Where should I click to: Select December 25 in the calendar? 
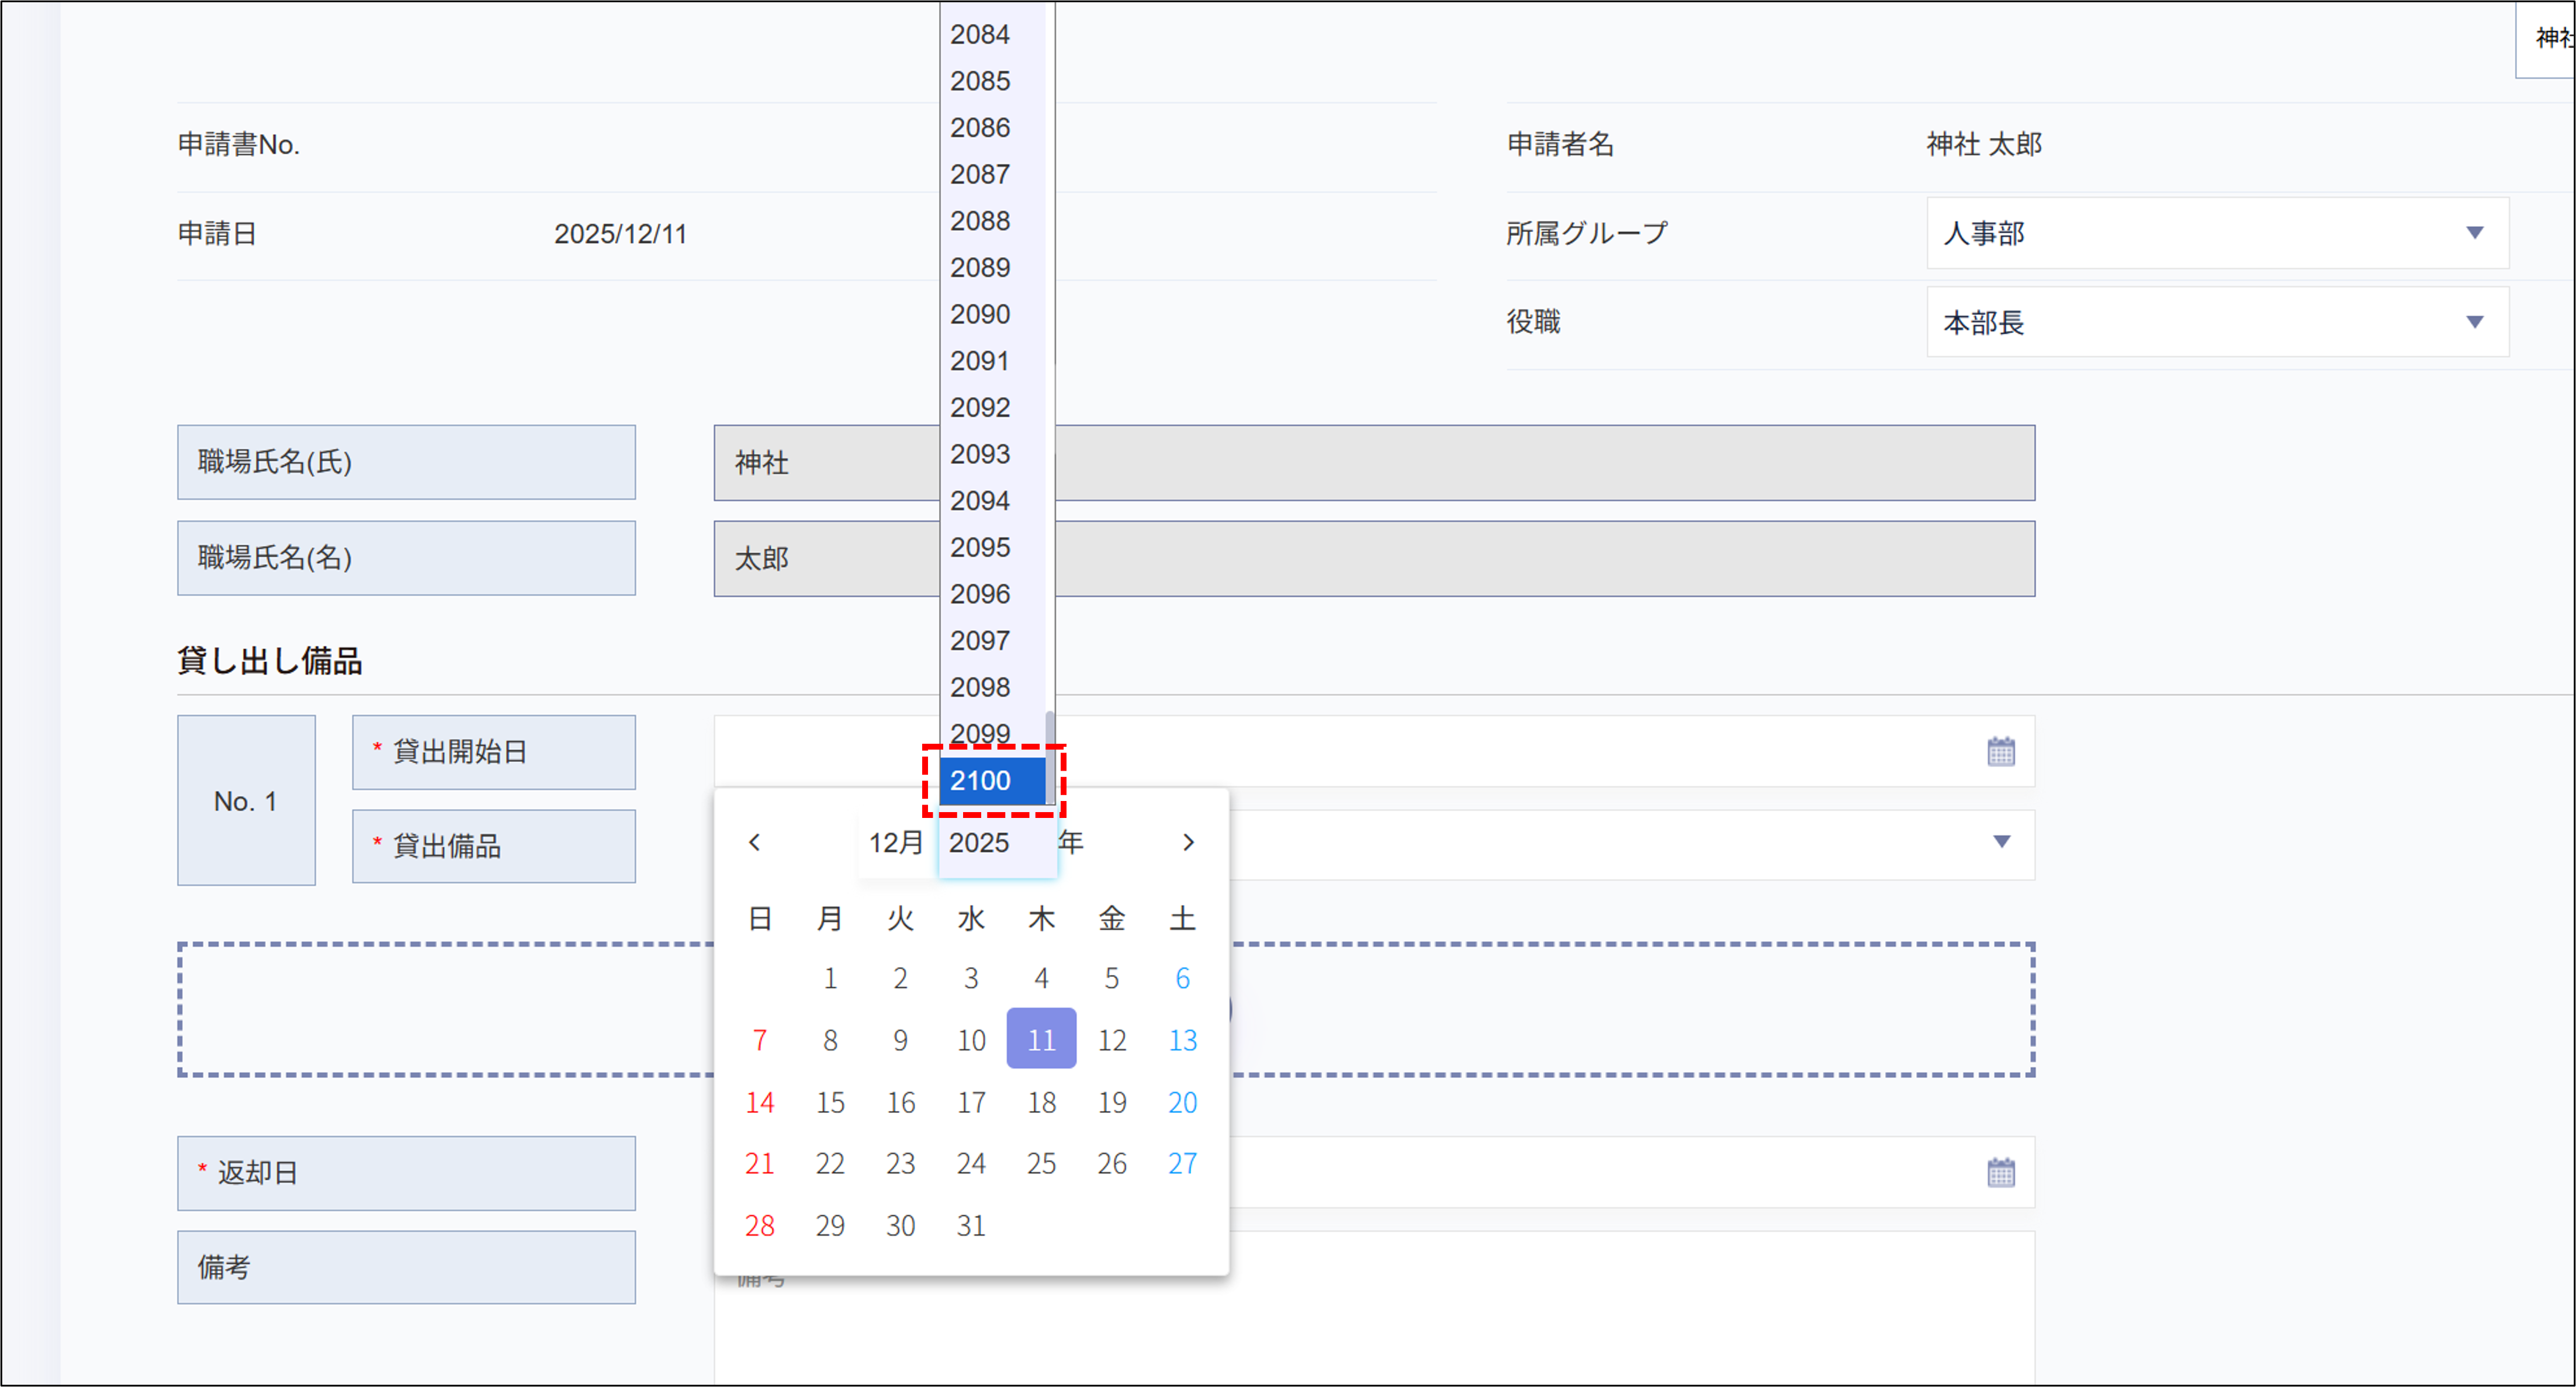click(1041, 1163)
